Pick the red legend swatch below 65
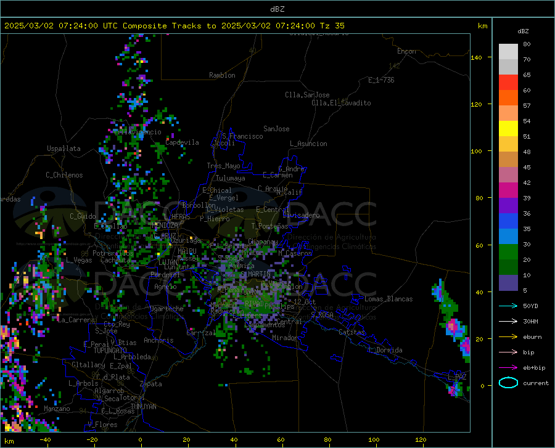Viewport: 555px width, 448px height. point(508,82)
